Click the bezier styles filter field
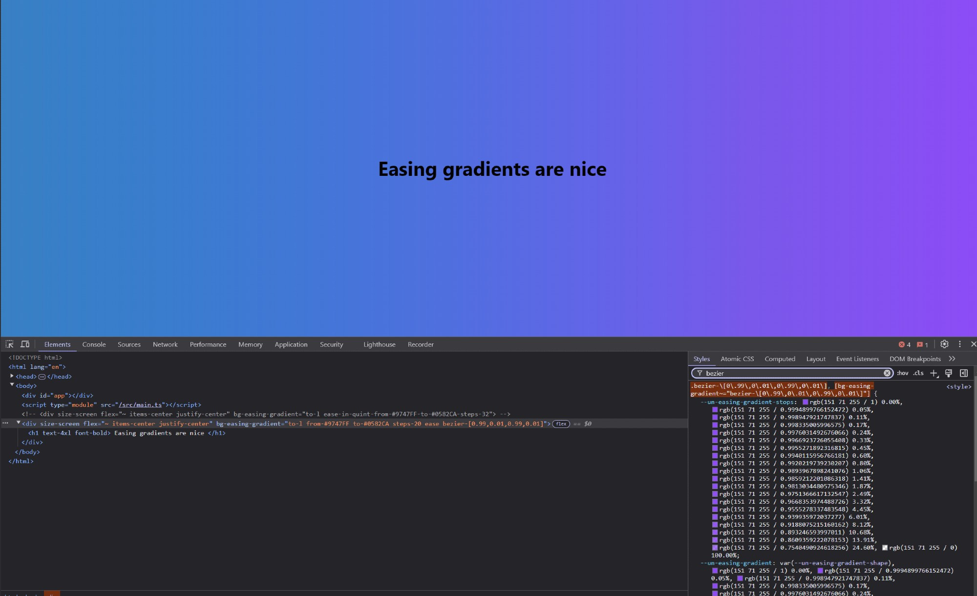The height and width of the screenshot is (596, 977). [792, 373]
